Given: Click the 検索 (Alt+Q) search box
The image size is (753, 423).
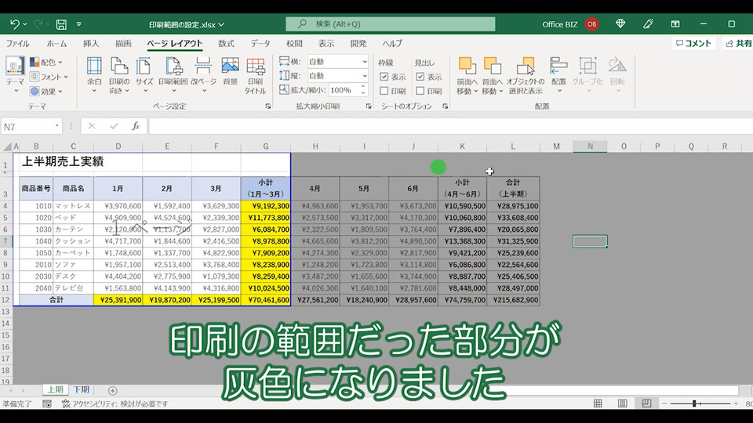Looking at the screenshot, I should click(x=391, y=24).
